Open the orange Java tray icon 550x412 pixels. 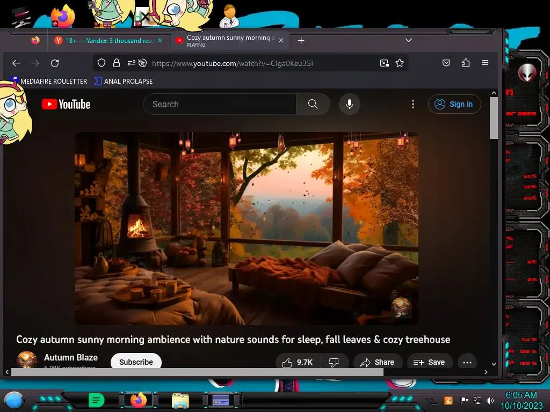(448, 400)
